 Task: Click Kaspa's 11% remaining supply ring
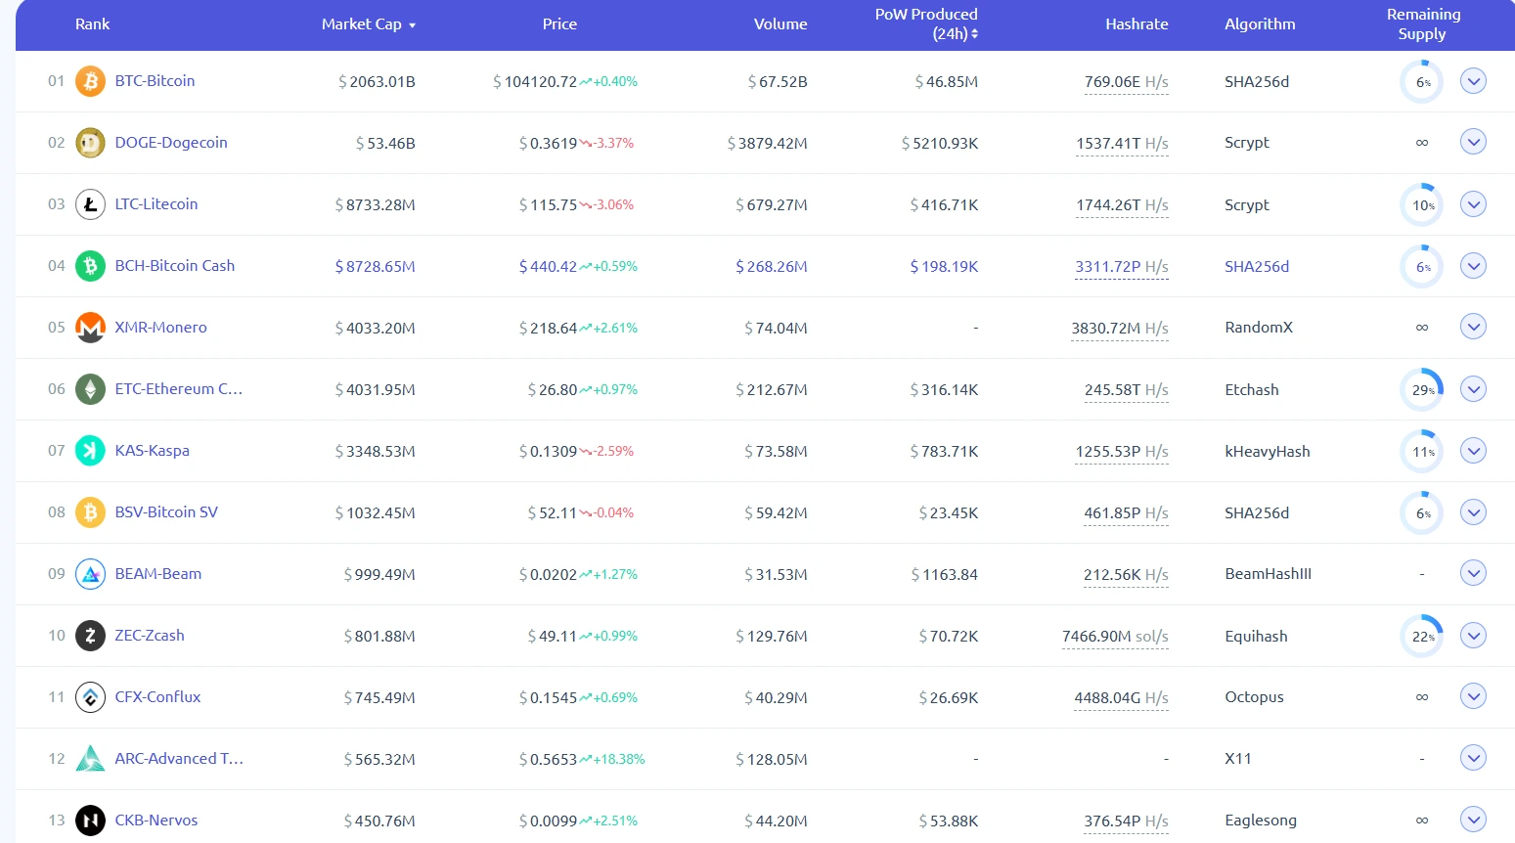click(1422, 452)
